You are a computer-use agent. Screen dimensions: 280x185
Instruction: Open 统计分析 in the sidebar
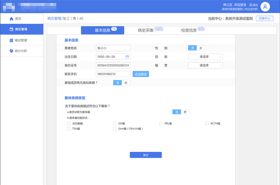point(22,51)
